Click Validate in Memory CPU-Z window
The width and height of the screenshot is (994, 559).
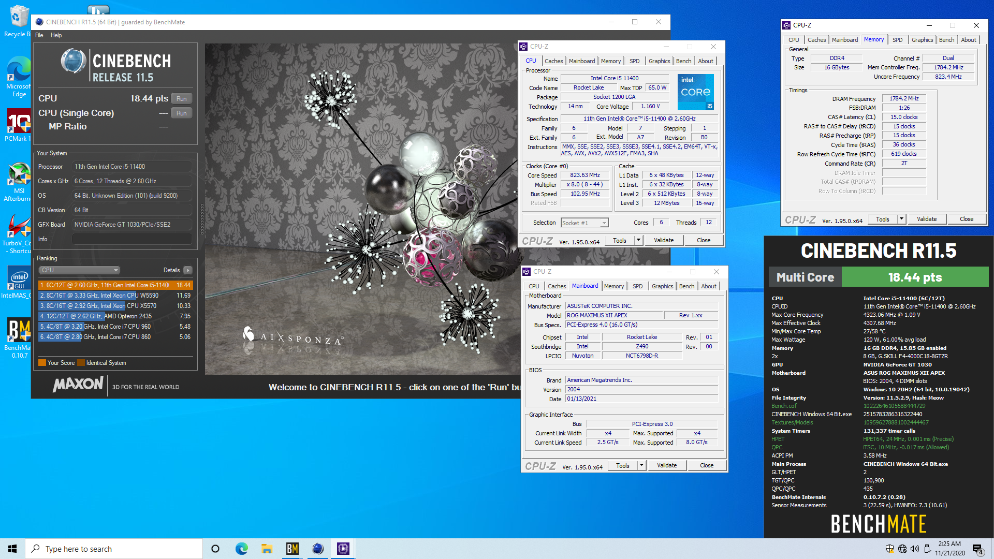pyautogui.click(x=927, y=219)
